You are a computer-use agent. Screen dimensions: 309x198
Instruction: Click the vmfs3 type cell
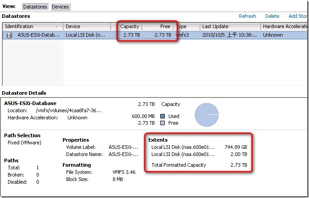tap(182, 35)
